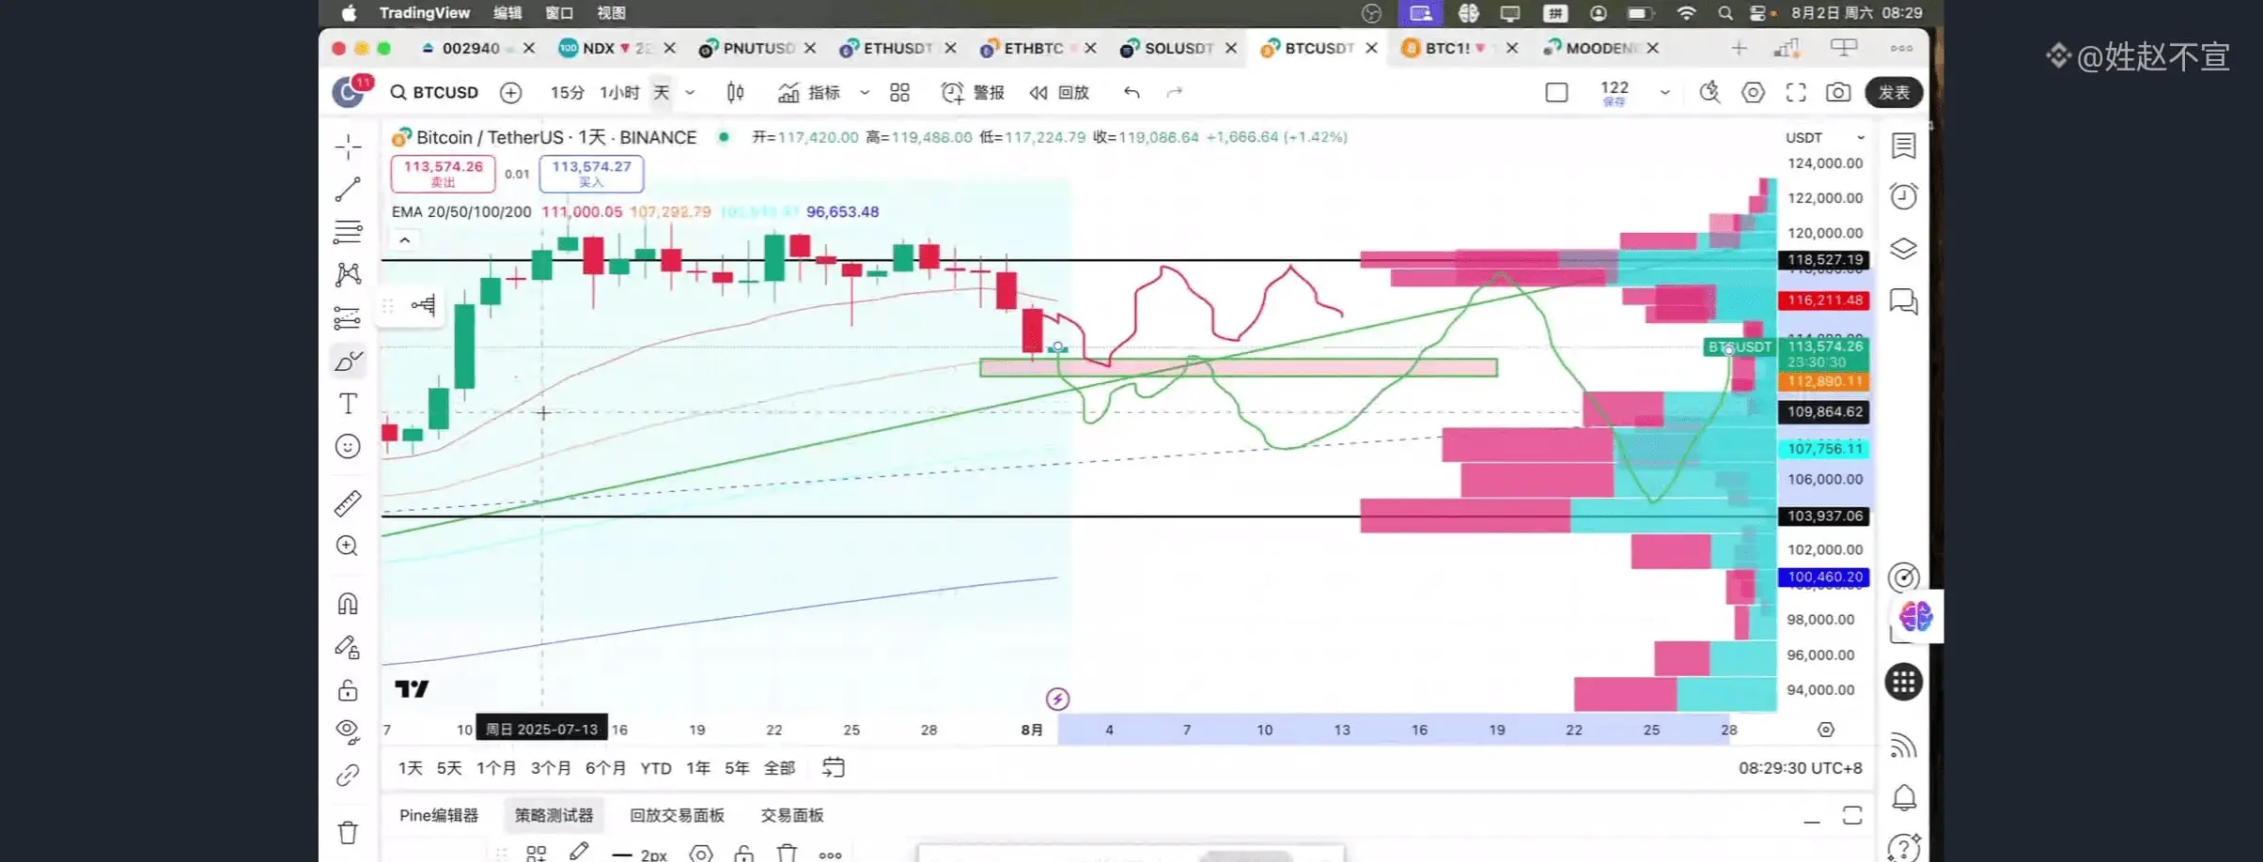Open the Fibonacci retracement tools
Viewport: 2263px width, 862px height.
pos(348,231)
